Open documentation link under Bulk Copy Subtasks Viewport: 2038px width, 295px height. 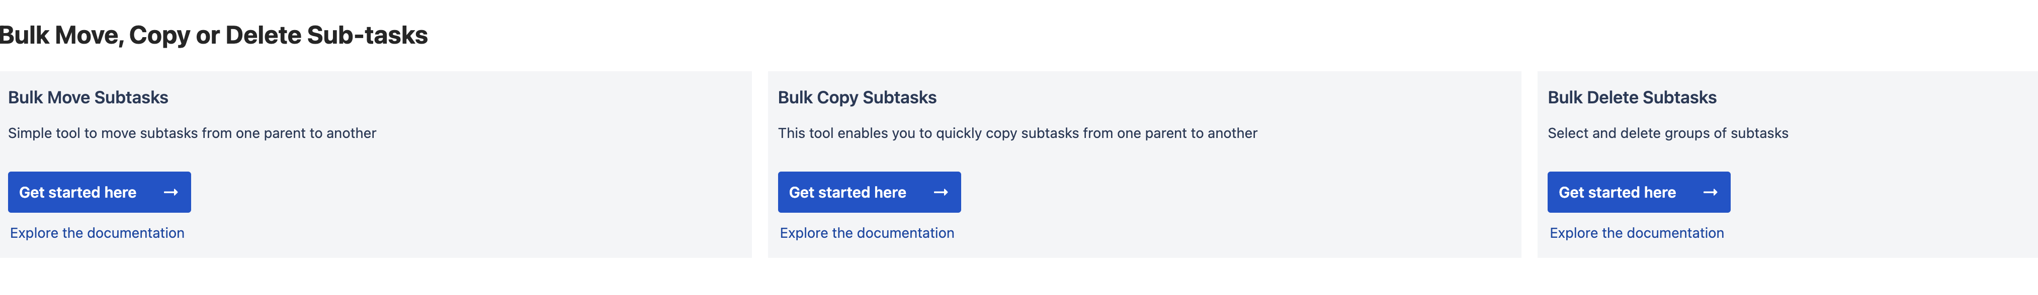(x=867, y=233)
